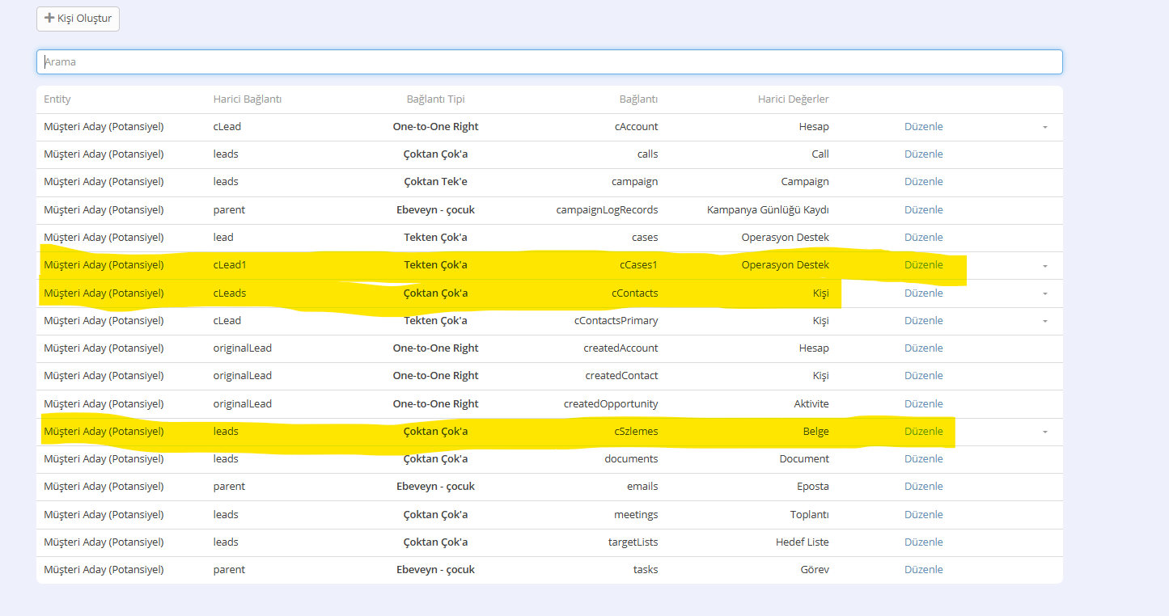Click Düzenle on the cSzlemes row
The width and height of the screenshot is (1169, 616).
tap(923, 432)
